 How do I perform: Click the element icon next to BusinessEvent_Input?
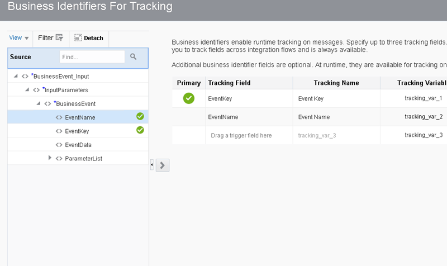(25, 77)
